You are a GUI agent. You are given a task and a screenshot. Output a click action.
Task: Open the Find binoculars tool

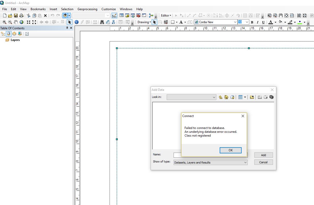(x=102, y=22)
